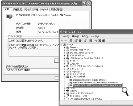
Task: Select the キーボード tree item
Action: [74, 61]
